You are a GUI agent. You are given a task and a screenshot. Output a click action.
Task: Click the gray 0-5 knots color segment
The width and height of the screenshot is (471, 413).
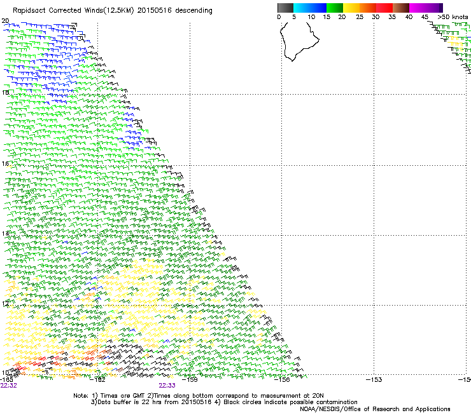click(285, 8)
